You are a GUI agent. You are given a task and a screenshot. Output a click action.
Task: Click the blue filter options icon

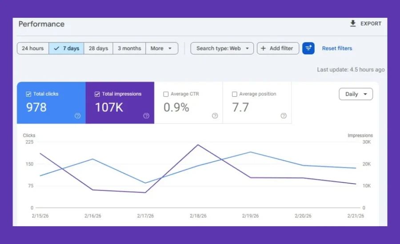point(308,48)
